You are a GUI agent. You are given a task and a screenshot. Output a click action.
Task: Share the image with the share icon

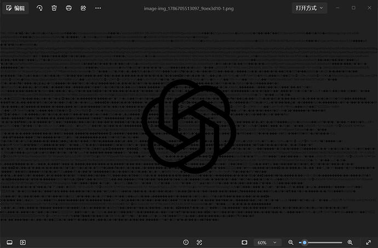(x=83, y=8)
